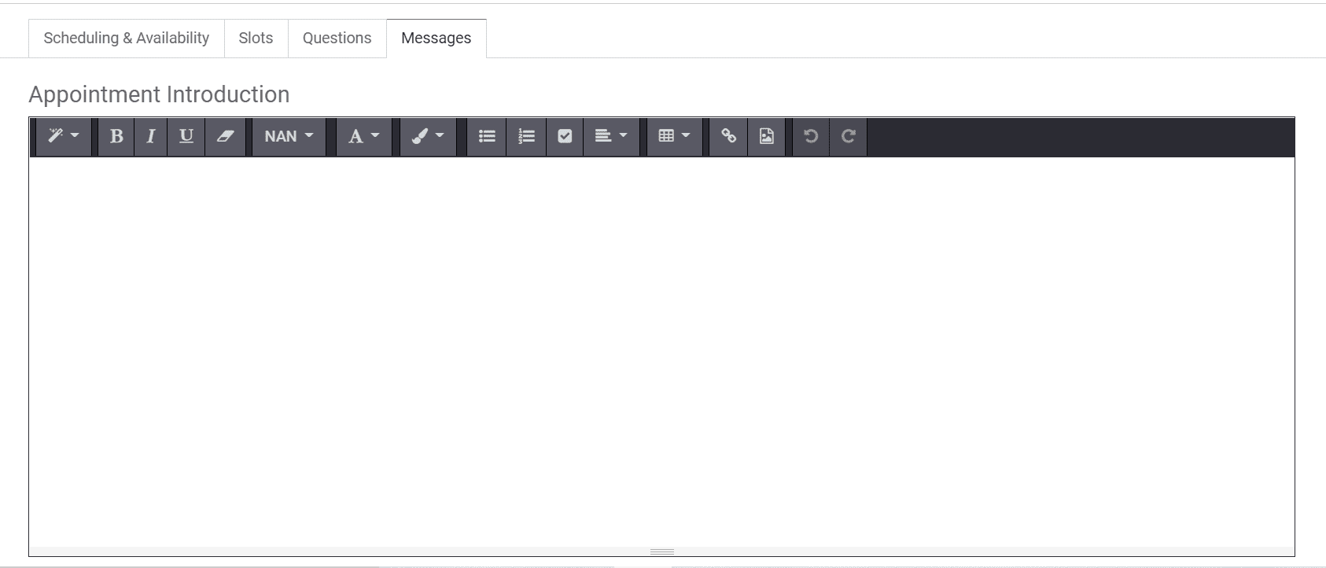1326x568 pixels.
Task: Switch to the Questions tab
Action: coord(337,39)
